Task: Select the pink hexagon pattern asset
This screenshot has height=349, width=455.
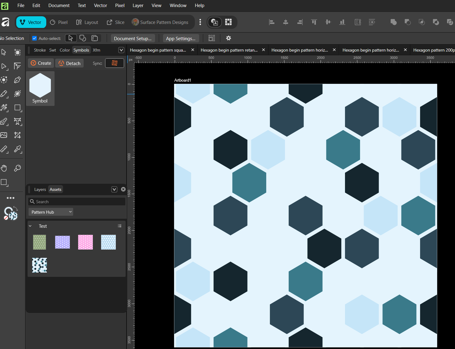Action: click(85, 242)
